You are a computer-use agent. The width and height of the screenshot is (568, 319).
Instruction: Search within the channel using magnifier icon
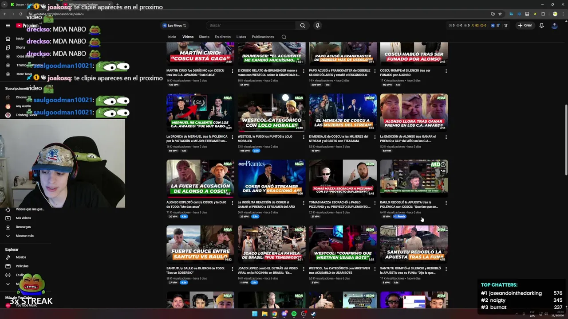284,37
